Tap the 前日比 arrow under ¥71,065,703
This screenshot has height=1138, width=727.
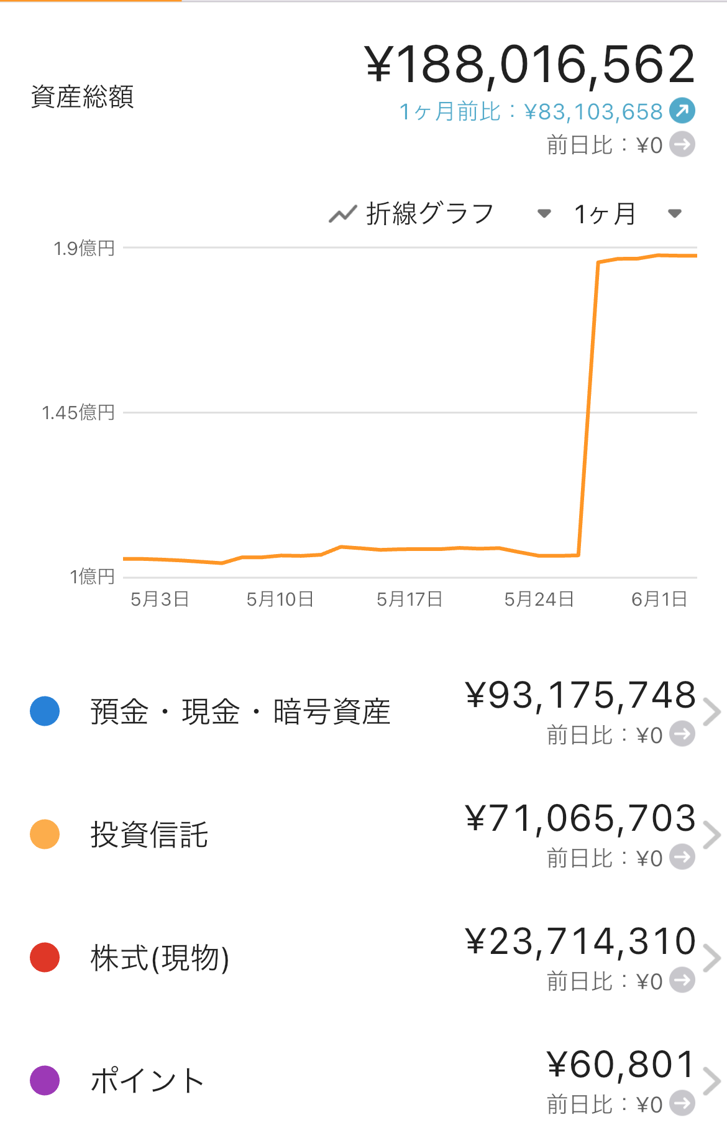[x=682, y=857]
